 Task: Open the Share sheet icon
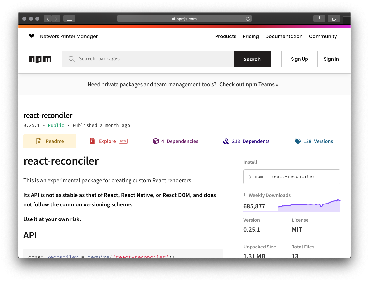coord(319,19)
